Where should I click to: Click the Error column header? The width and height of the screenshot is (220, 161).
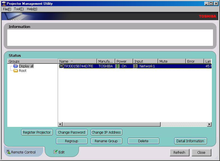pos(195,61)
